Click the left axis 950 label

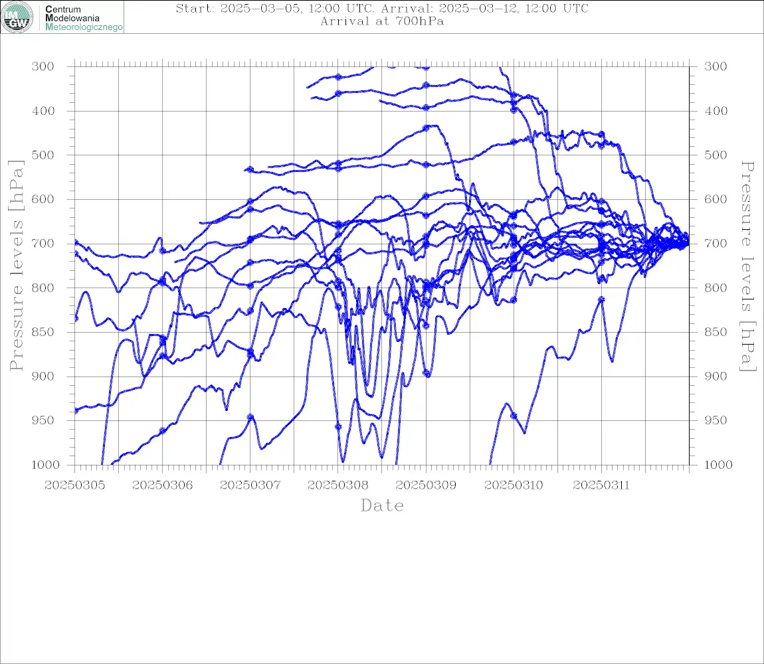tap(43, 420)
